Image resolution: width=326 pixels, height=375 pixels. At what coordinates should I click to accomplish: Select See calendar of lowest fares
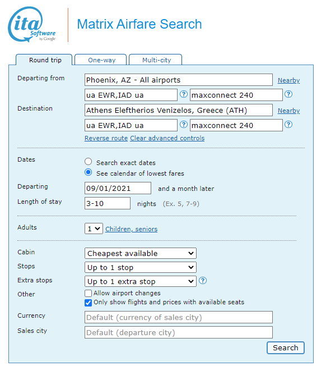click(89, 172)
